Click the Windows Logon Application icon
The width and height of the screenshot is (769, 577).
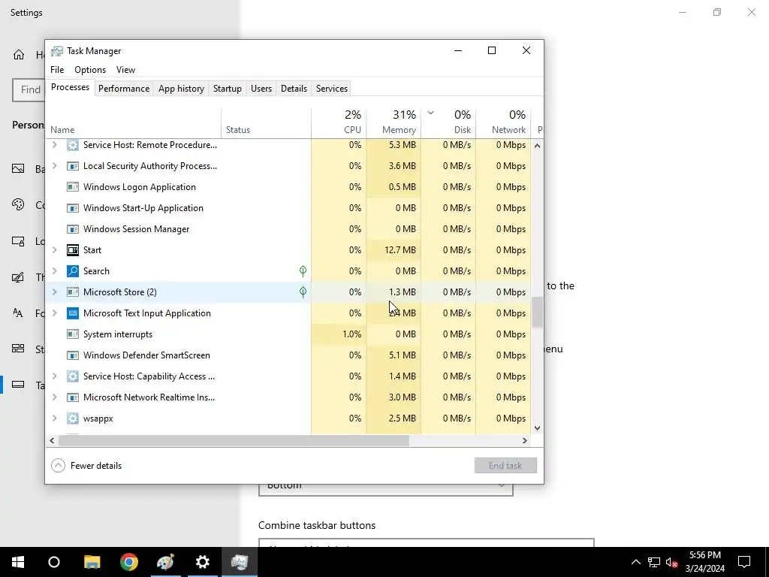(73, 187)
